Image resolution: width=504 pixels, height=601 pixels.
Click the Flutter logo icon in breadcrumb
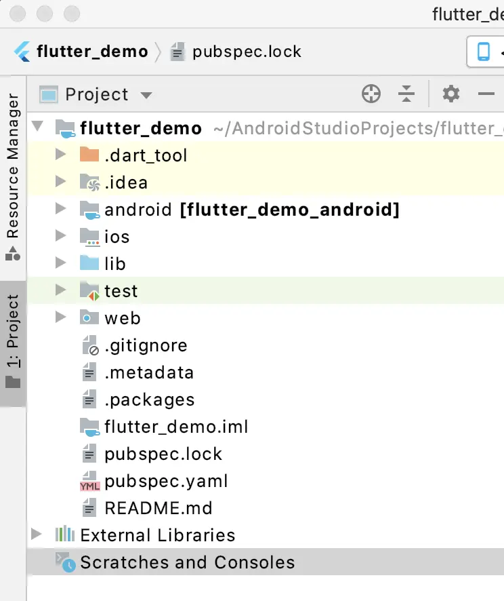[22, 52]
